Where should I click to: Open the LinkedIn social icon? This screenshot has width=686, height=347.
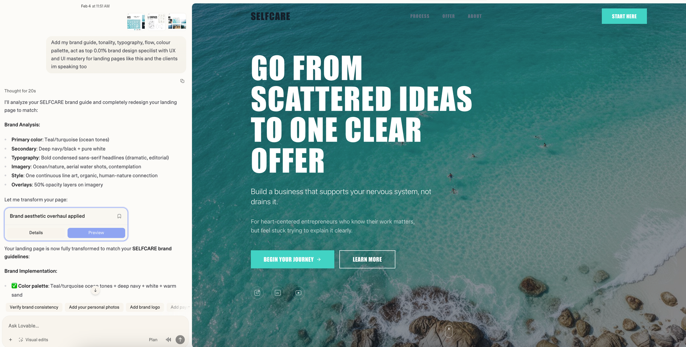point(277,293)
